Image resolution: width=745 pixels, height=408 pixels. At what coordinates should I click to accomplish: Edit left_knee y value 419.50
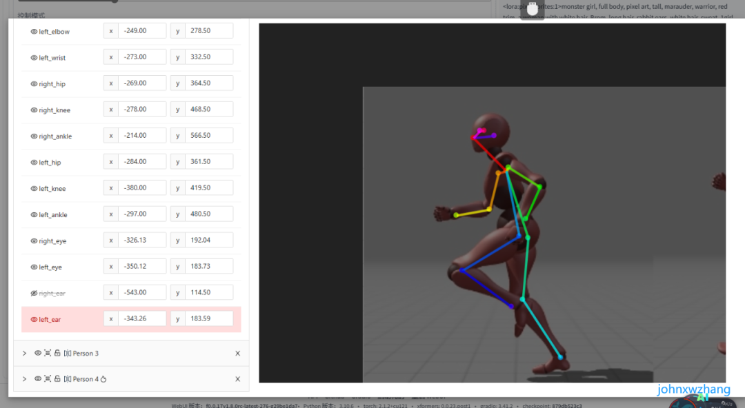208,187
